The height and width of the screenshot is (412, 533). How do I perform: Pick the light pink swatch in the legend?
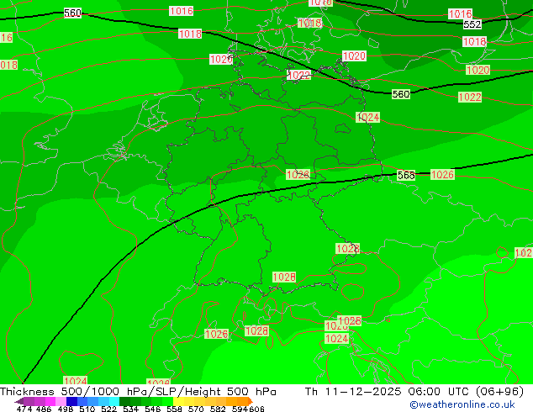[61, 401]
